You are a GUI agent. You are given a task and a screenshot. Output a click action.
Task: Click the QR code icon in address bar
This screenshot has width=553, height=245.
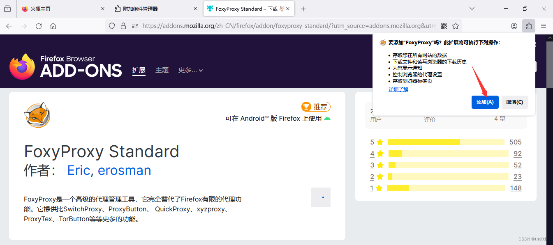coord(444,26)
